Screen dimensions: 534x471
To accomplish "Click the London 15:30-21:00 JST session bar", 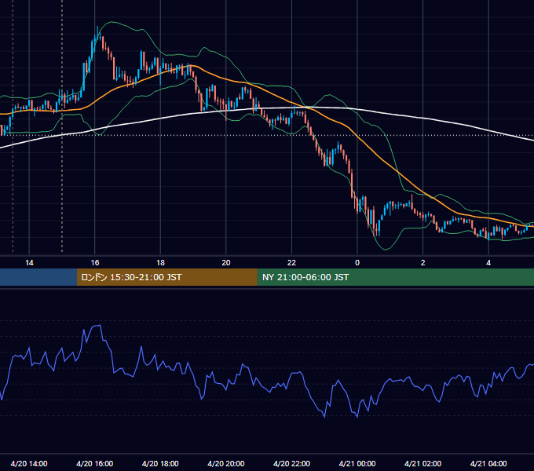I will pos(166,277).
